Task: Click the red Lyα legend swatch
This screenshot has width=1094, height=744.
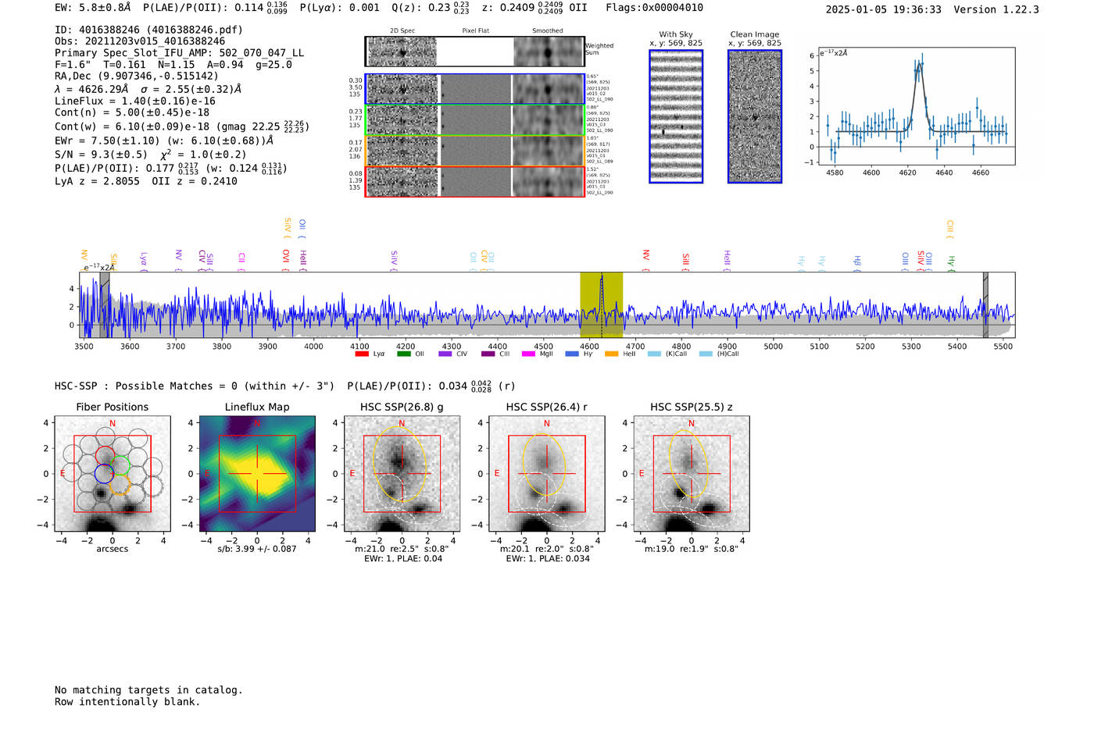Action: point(362,354)
